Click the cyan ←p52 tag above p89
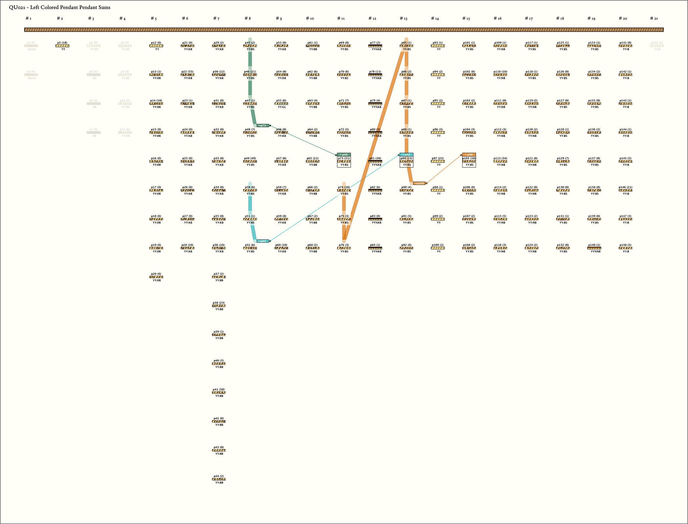The image size is (688, 524). pos(406,155)
